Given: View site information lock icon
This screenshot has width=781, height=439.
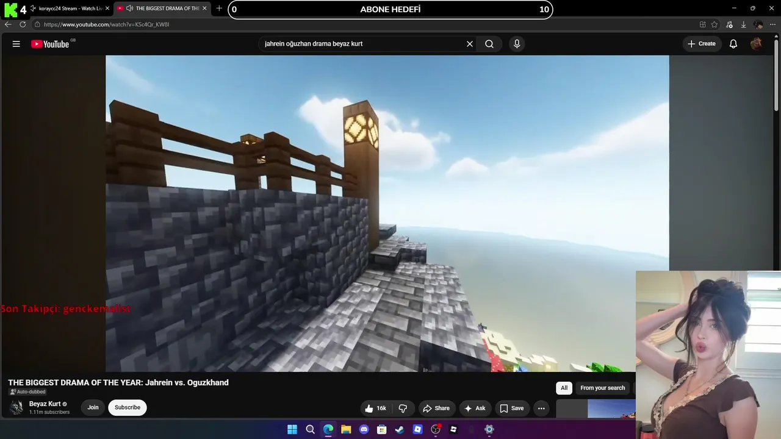Looking at the screenshot, I should click(x=37, y=24).
